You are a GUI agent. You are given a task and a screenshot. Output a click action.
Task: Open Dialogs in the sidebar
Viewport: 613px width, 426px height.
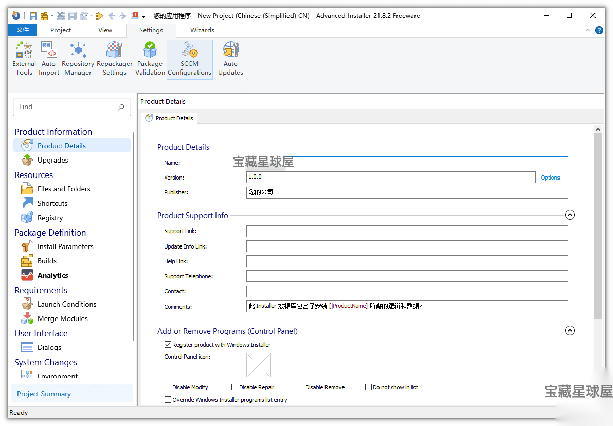[x=49, y=347]
